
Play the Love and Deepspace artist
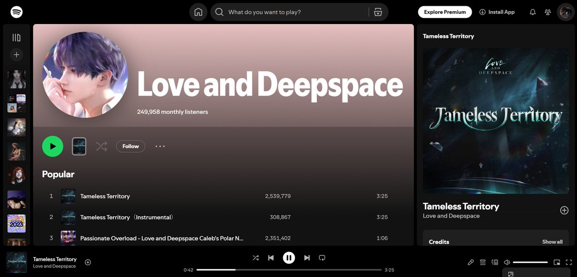[x=52, y=146]
